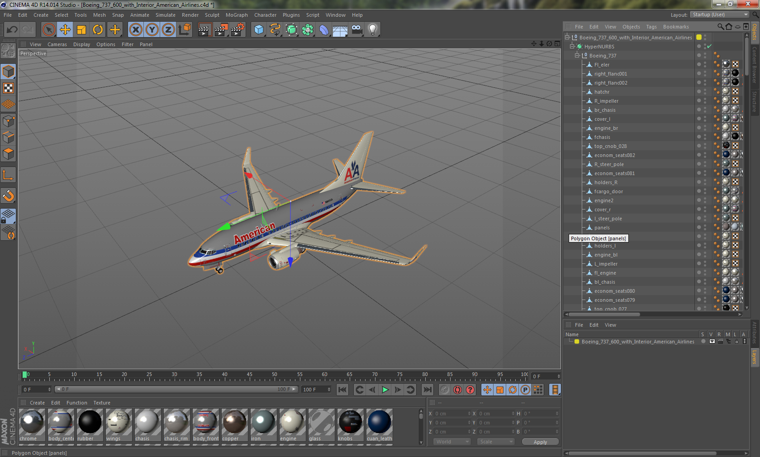760x457 pixels.
Task: Select the Live Selection tool
Action: point(48,30)
